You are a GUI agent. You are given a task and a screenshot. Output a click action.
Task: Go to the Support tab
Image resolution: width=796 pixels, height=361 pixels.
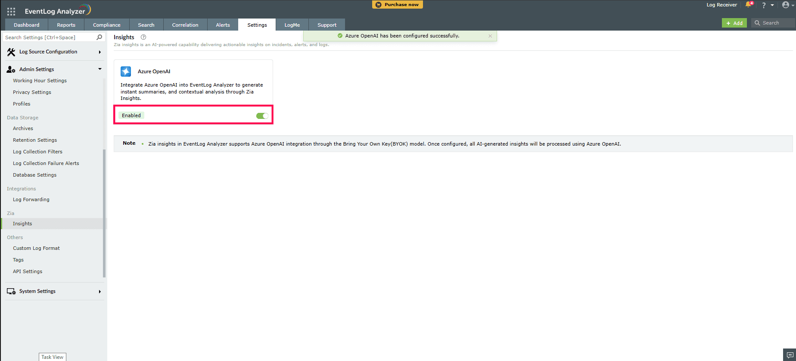(x=327, y=25)
